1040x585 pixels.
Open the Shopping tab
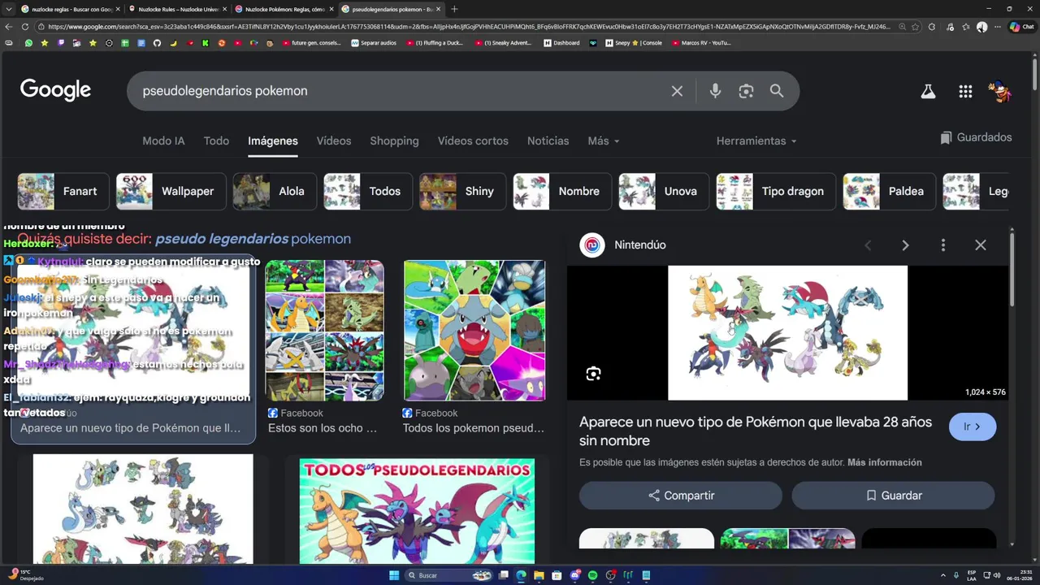pos(394,141)
